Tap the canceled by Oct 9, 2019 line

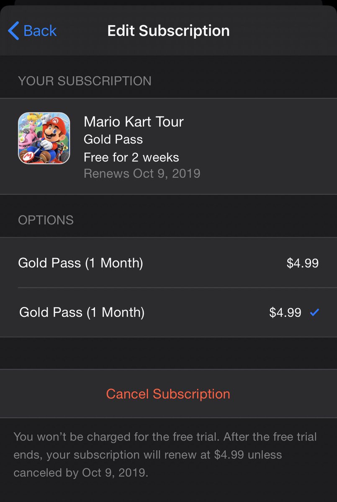pos(81,473)
